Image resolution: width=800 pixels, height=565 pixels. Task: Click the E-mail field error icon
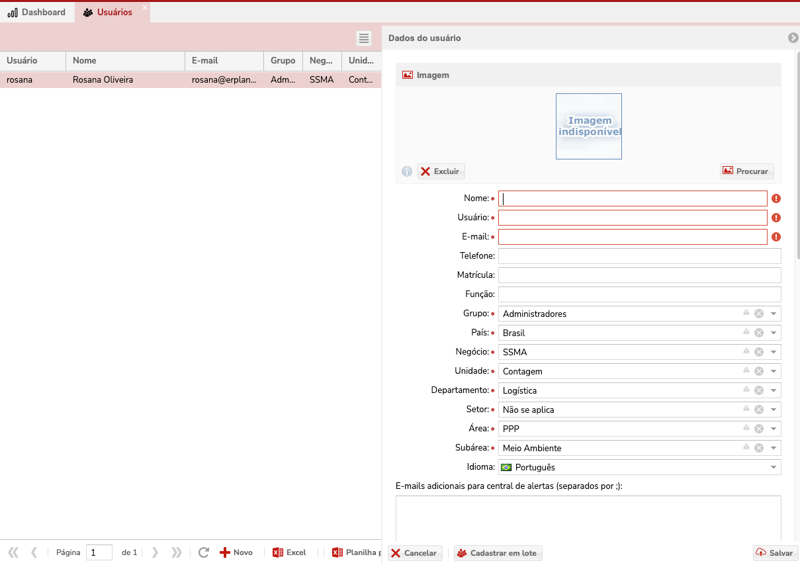776,237
